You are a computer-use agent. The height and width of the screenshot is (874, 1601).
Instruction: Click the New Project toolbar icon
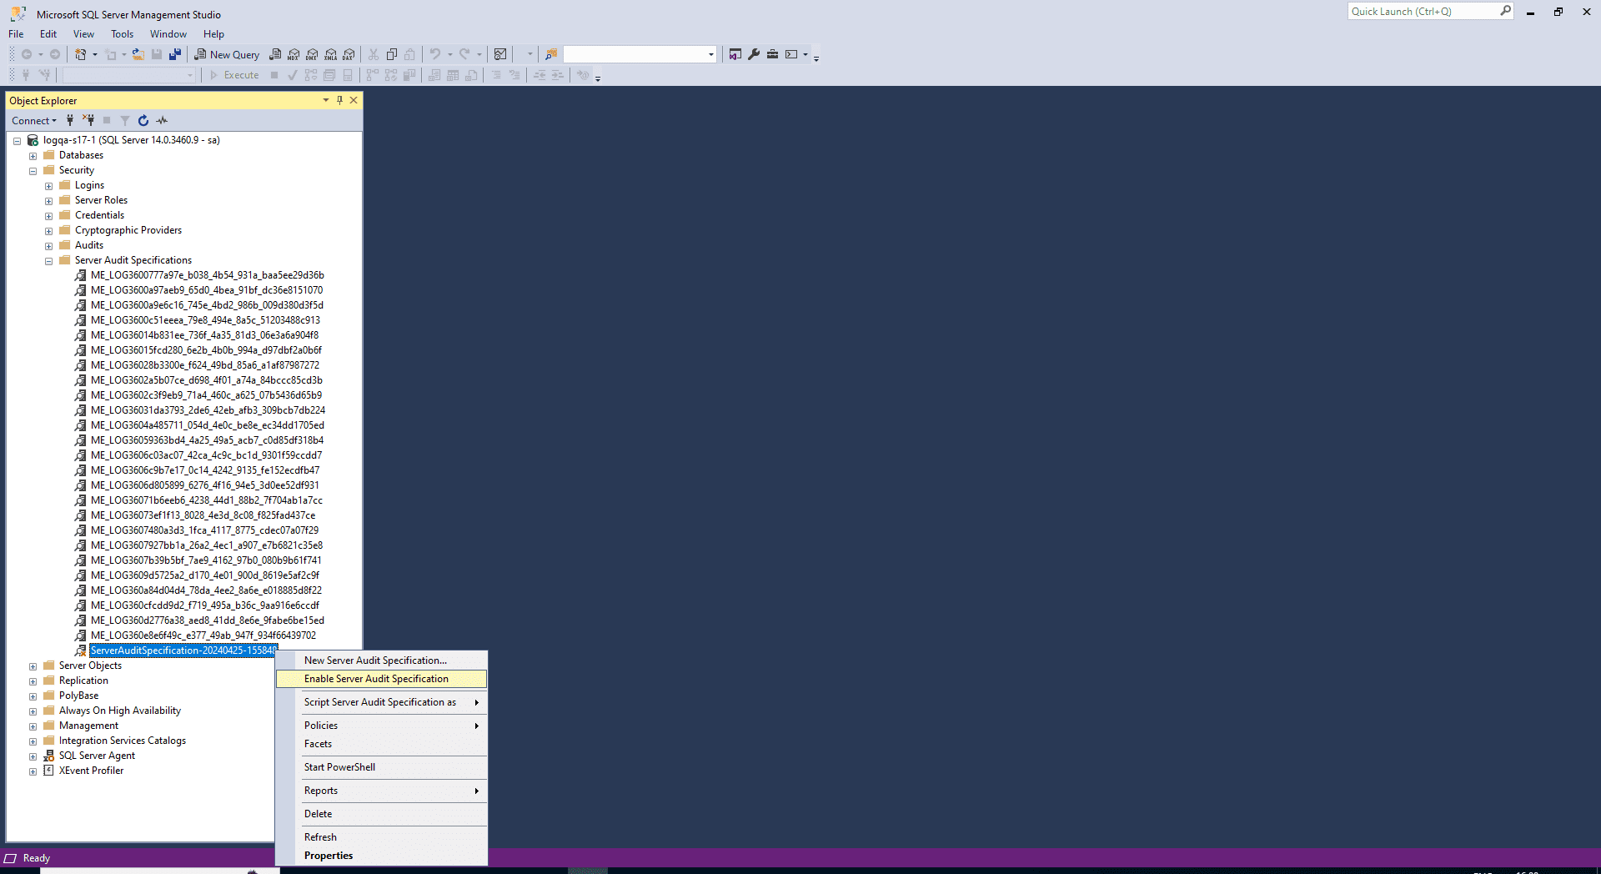(x=80, y=54)
